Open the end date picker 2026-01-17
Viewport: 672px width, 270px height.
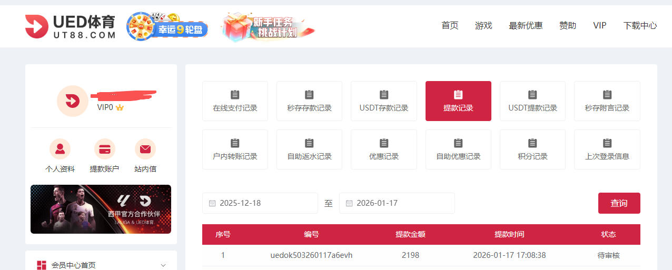click(x=397, y=203)
